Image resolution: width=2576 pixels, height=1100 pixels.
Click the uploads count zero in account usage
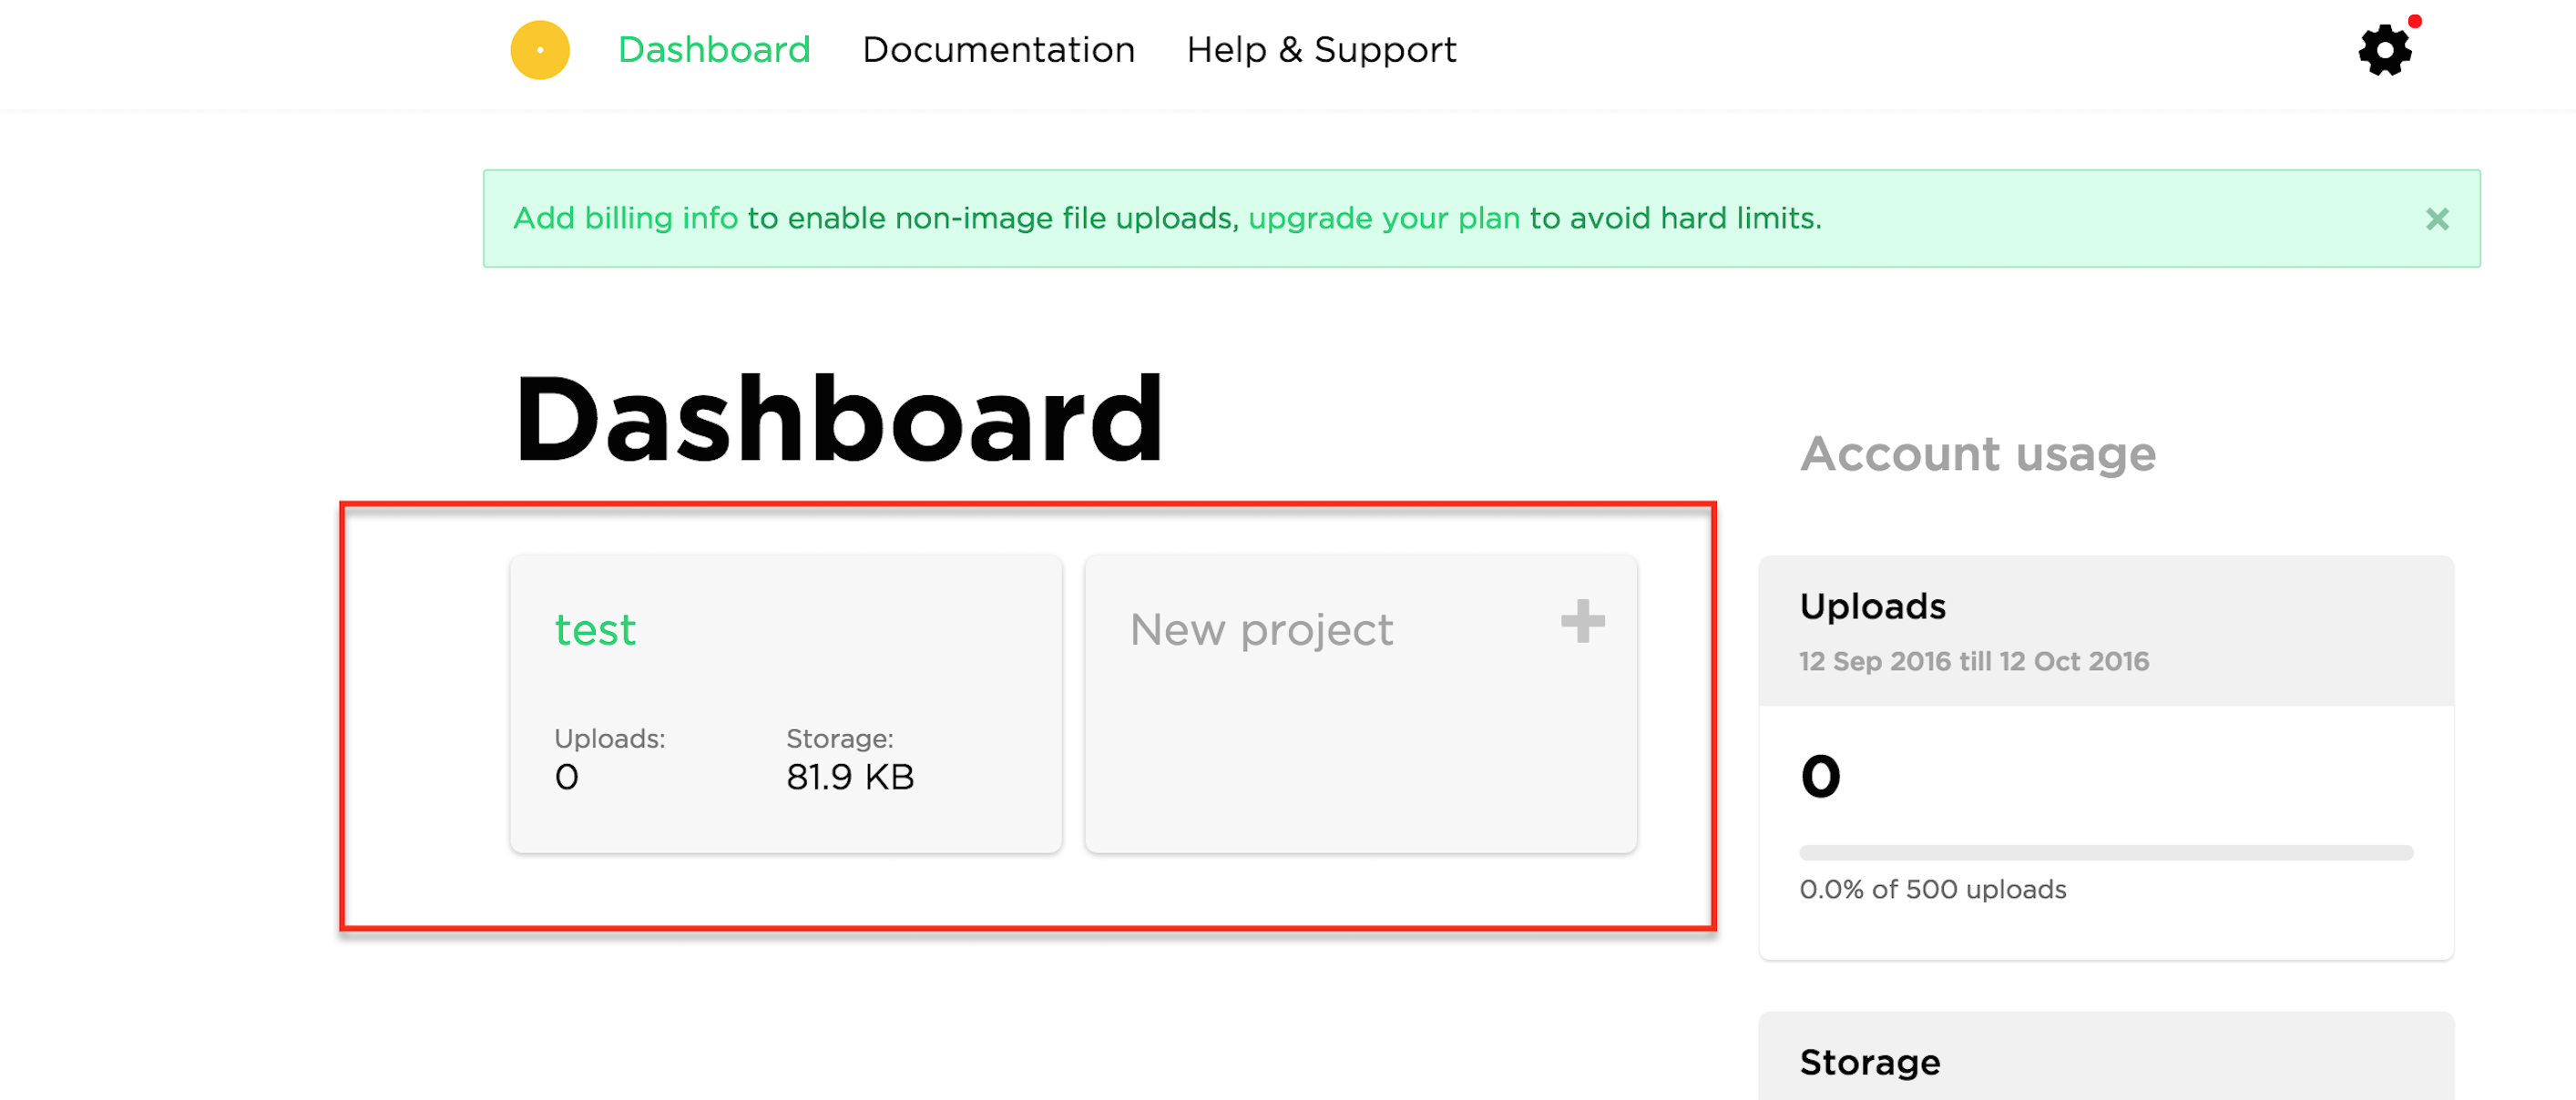(x=1820, y=773)
